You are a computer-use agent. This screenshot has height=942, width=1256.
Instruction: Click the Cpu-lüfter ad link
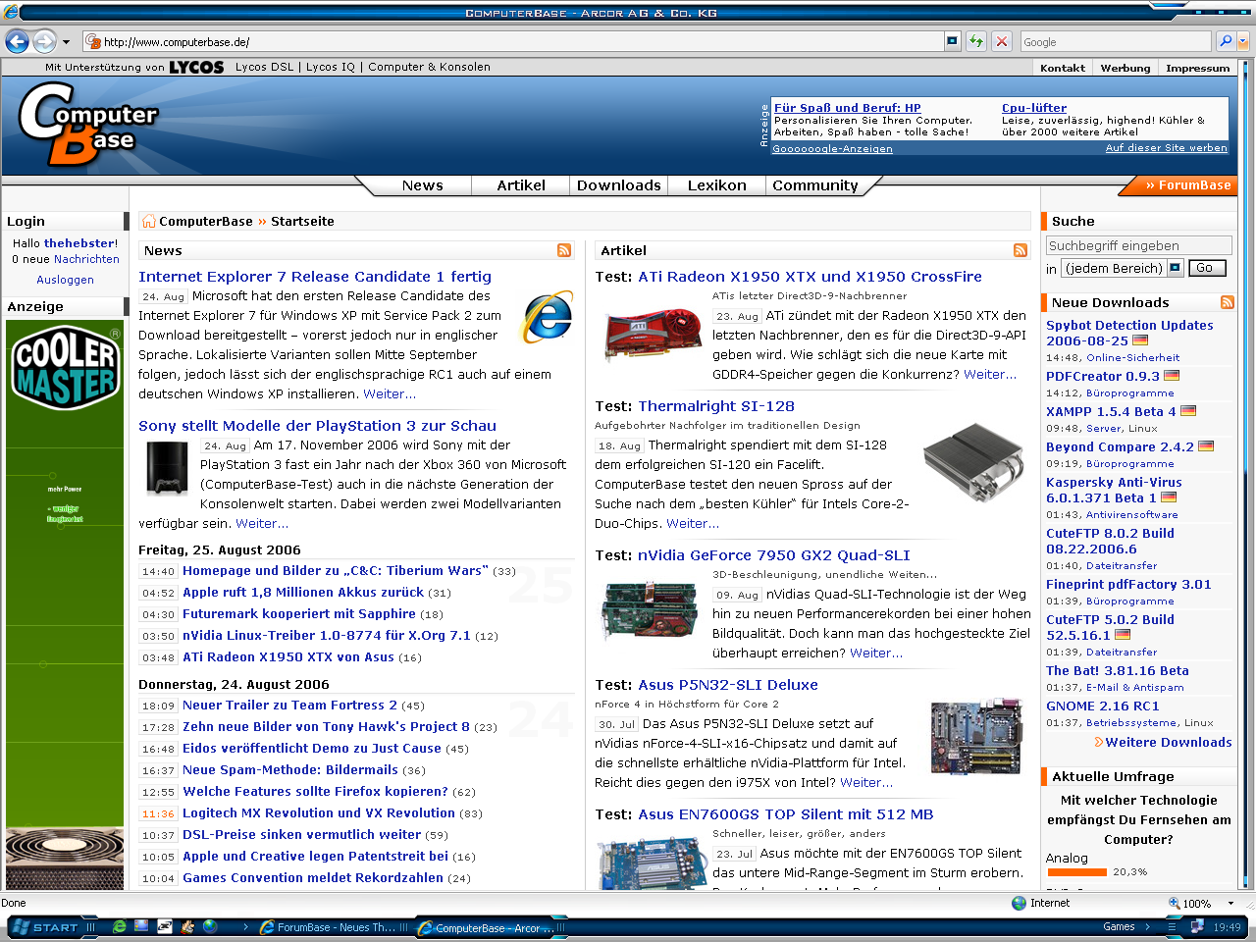1034,108
